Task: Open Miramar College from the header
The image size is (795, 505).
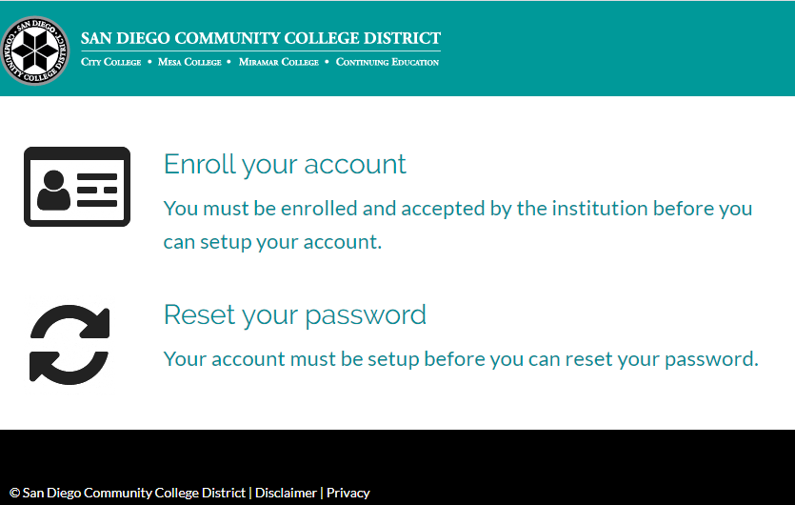Action: pyautogui.click(x=278, y=62)
